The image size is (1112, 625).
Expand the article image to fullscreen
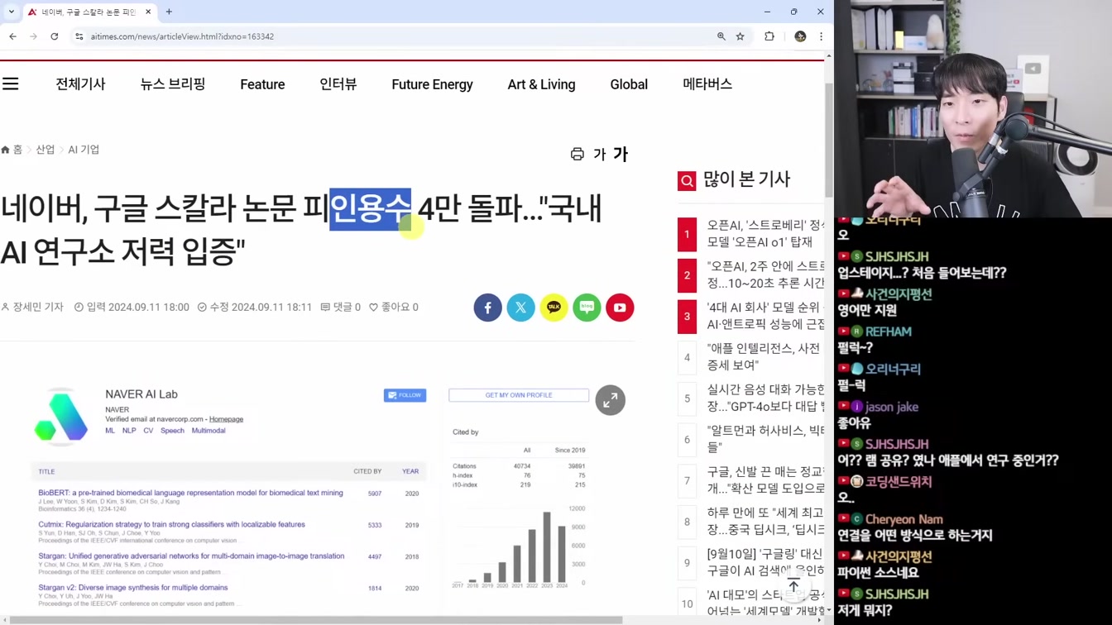pos(611,400)
